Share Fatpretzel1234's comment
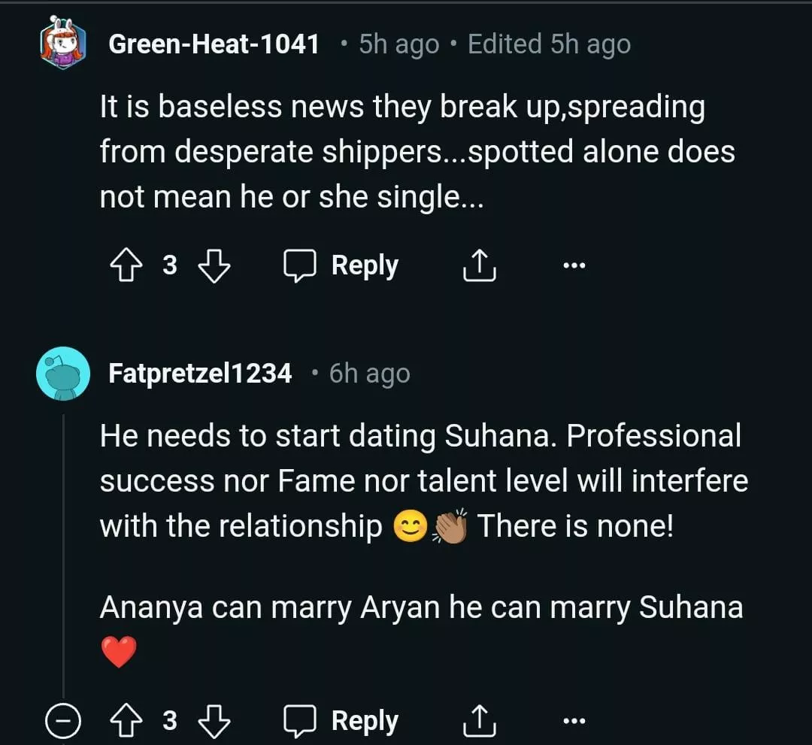812x745 pixels. (x=479, y=722)
